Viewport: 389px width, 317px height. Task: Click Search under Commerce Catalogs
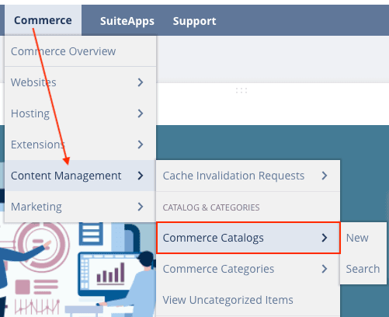point(363,269)
